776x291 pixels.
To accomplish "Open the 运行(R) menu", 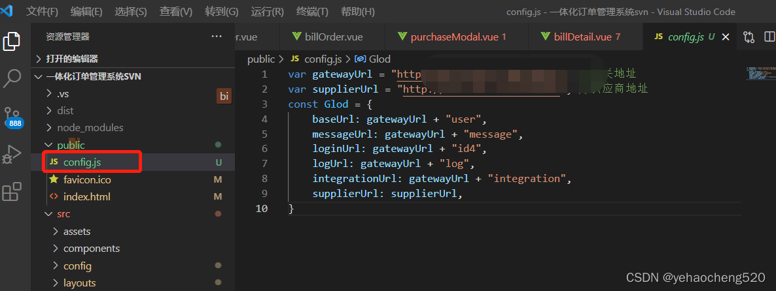I will point(267,12).
